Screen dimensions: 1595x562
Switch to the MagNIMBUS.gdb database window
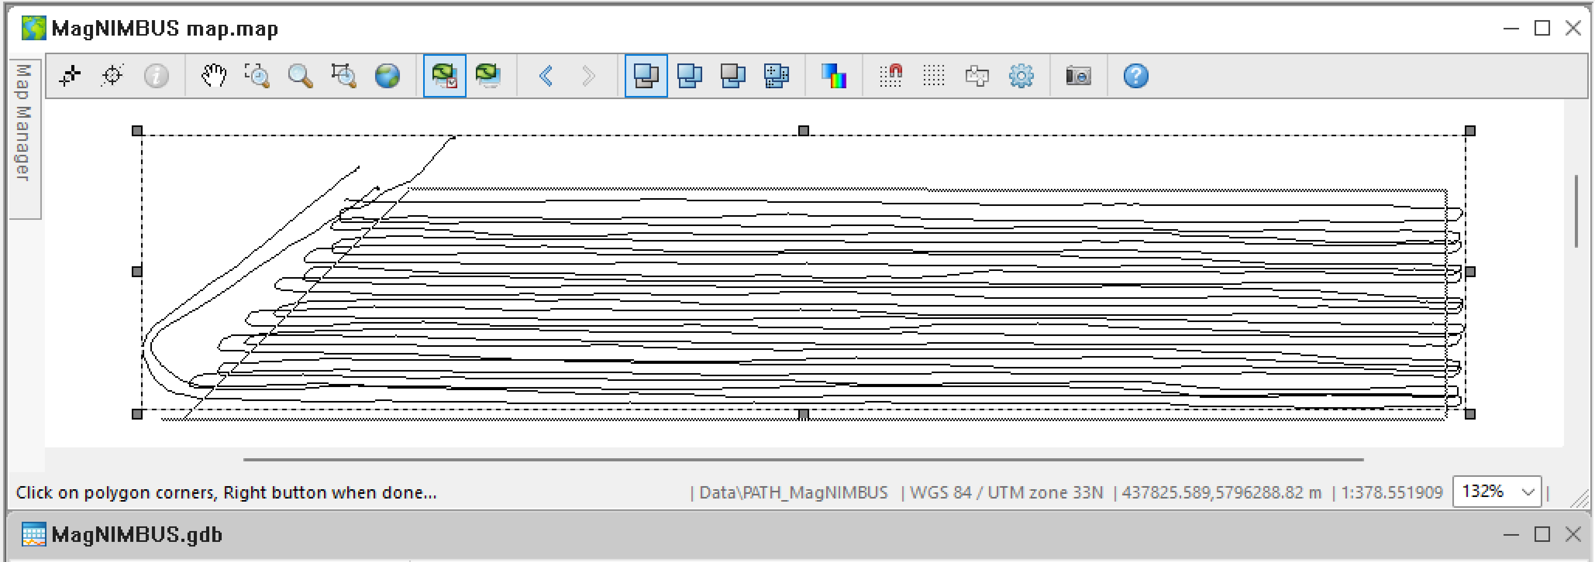coord(137,534)
